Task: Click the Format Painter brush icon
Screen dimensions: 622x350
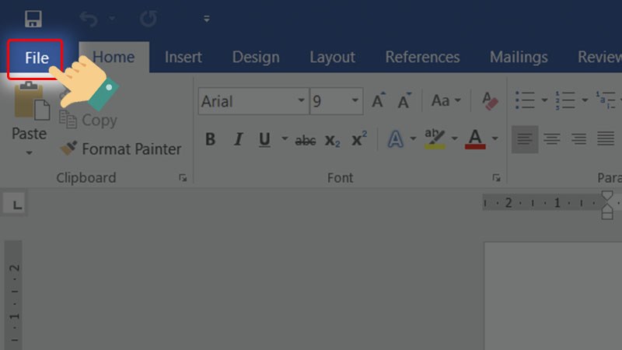Action: 69,149
